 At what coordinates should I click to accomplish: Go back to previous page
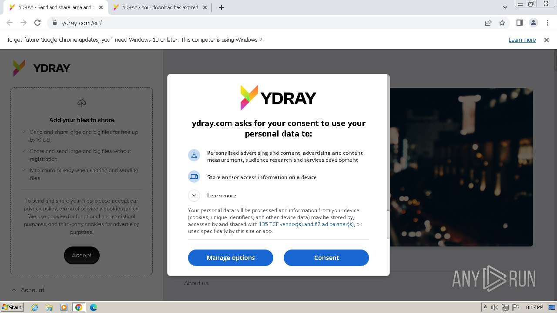coord(10,23)
